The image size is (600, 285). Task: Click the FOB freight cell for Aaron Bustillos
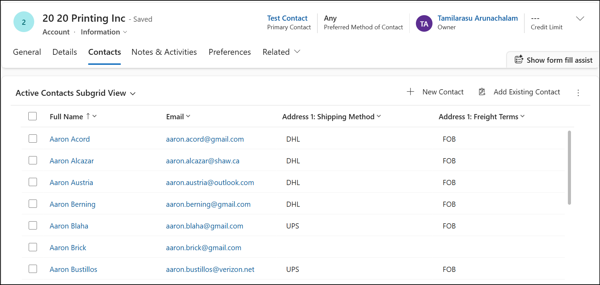449,269
